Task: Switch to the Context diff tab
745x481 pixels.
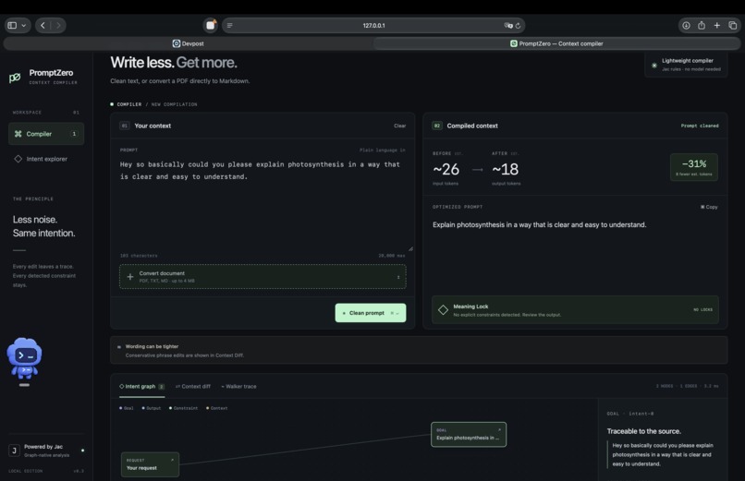Action: (193, 387)
